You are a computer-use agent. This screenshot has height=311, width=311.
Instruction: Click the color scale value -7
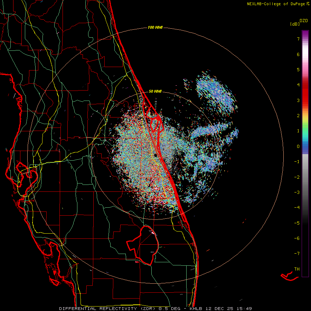[x=297, y=254]
